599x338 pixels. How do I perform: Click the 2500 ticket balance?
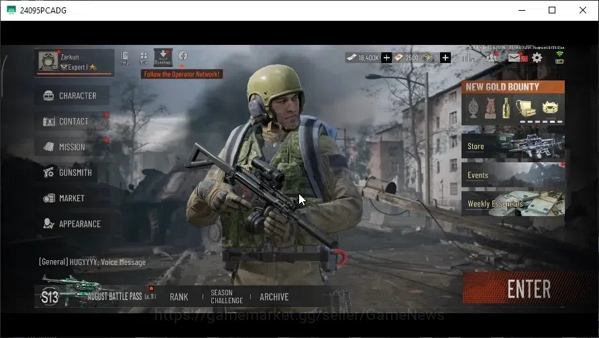(406, 58)
